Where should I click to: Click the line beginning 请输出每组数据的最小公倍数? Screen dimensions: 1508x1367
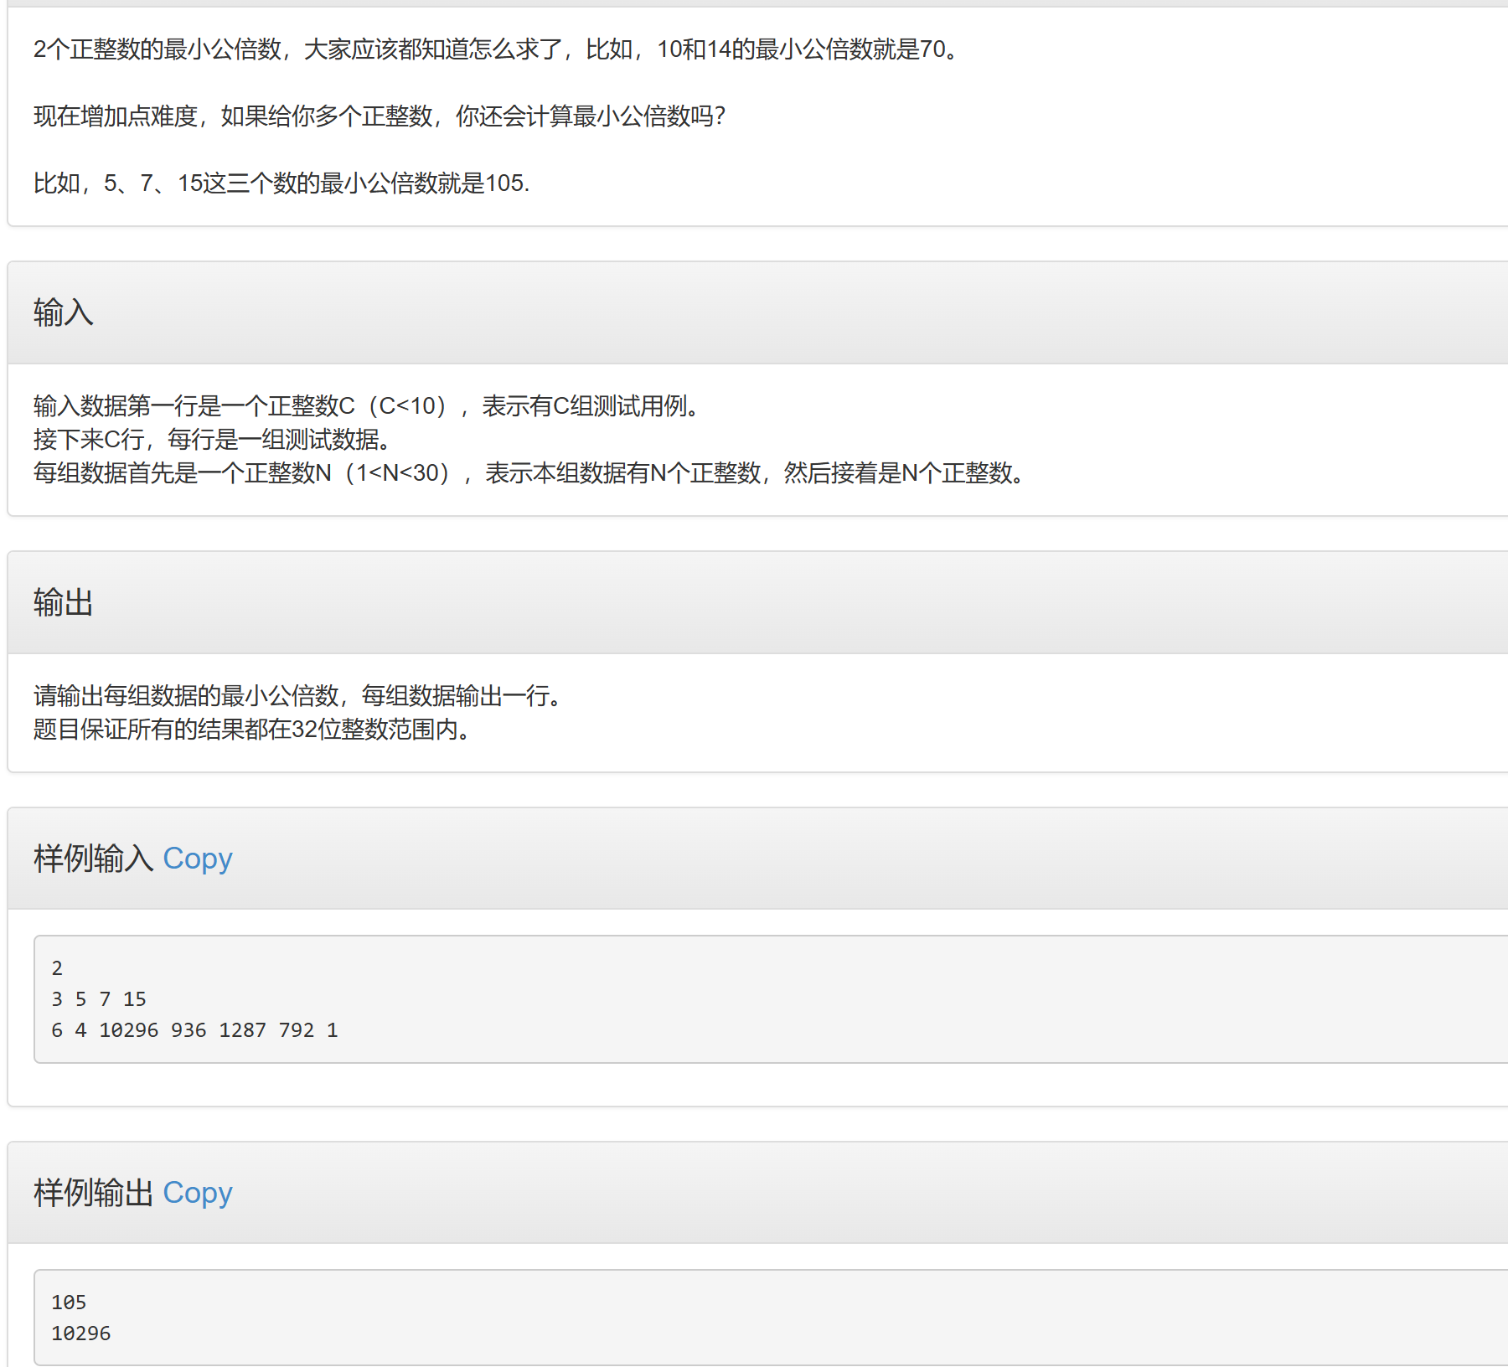(x=298, y=696)
